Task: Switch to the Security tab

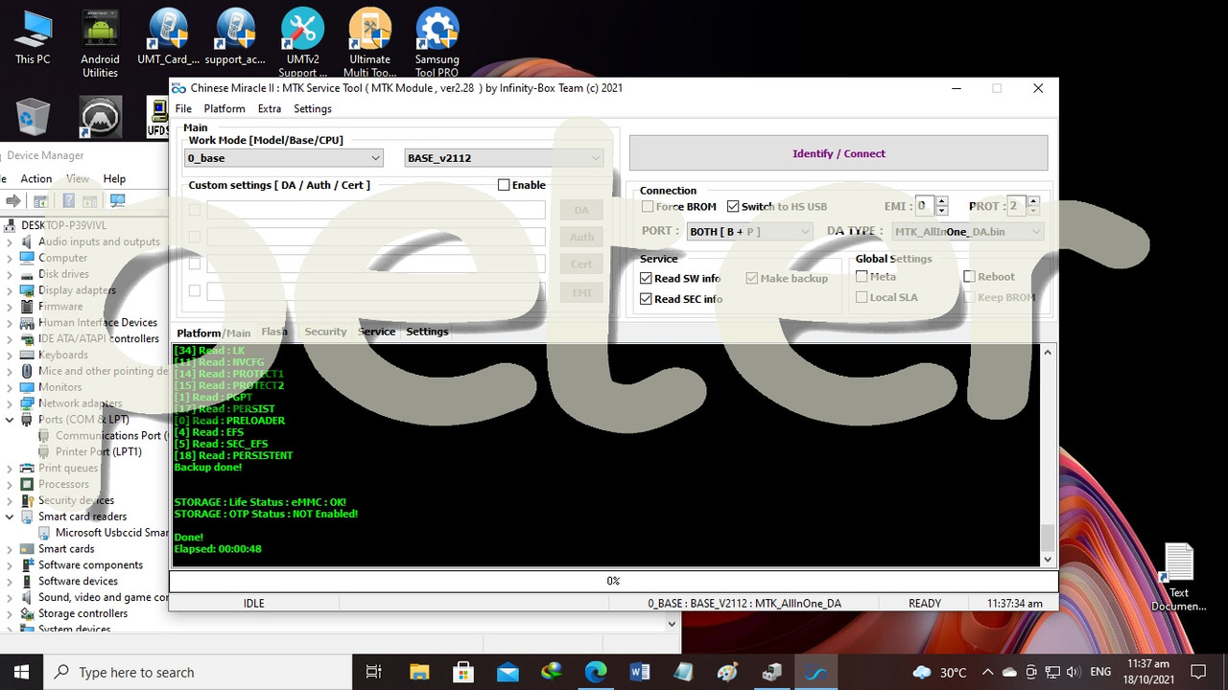Action: [x=325, y=332]
